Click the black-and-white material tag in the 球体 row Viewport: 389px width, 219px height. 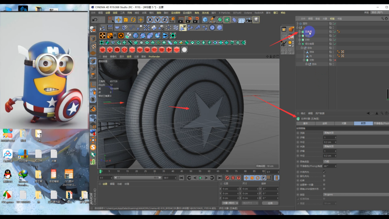343,52
